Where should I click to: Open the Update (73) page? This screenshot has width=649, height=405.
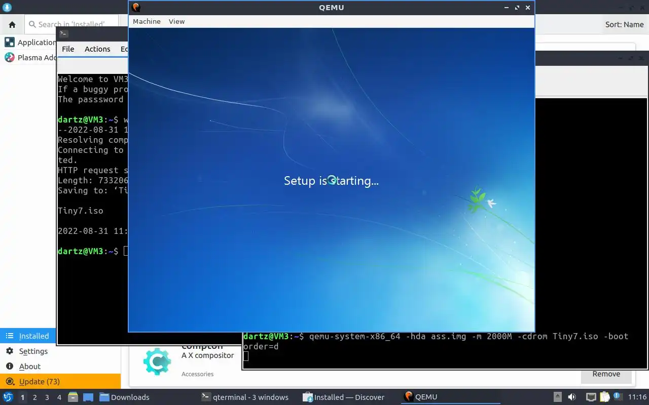(60, 382)
